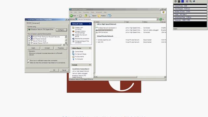Image resolution: width=208 pixels, height=117 pixels.
Task: Click Disable this network device icon
Action: point(73,35)
